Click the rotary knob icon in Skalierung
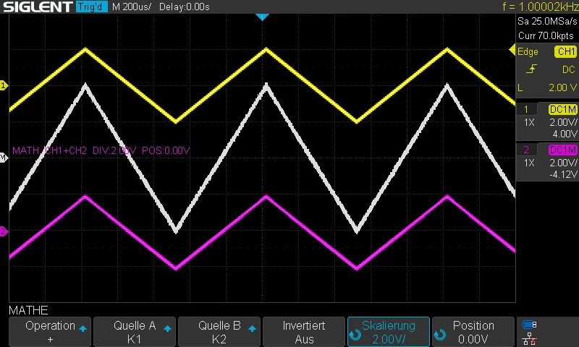The height and width of the screenshot is (347, 579). pos(355,335)
